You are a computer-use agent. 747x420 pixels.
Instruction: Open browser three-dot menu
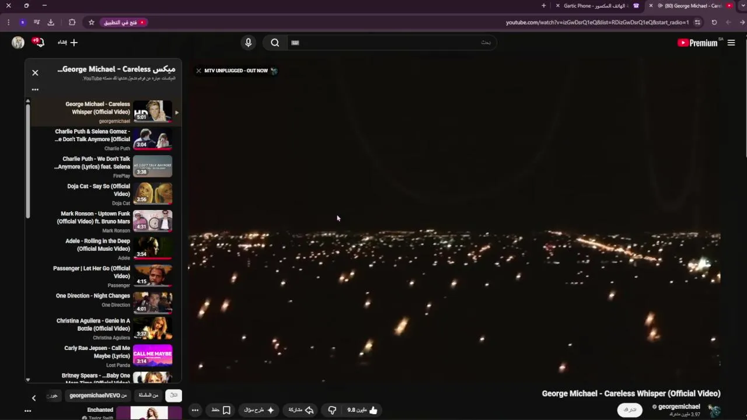[8, 22]
